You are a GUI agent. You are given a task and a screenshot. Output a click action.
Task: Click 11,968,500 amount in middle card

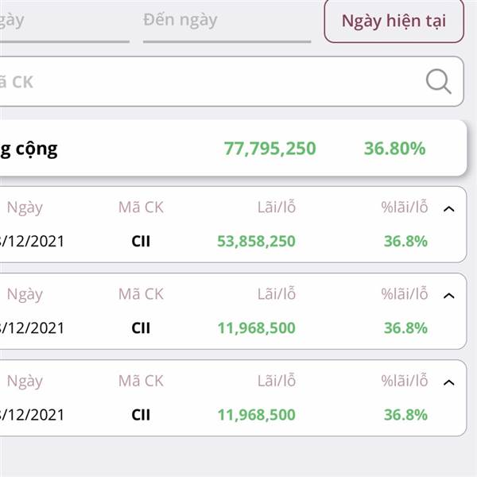256,328
